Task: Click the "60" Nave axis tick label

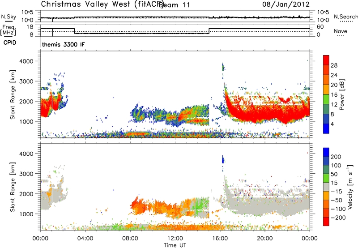Action: click(320, 27)
